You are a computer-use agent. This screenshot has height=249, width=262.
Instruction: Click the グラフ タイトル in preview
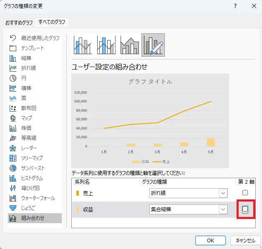150,82
